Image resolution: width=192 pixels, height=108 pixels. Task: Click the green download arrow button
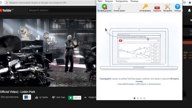(71, 98)
